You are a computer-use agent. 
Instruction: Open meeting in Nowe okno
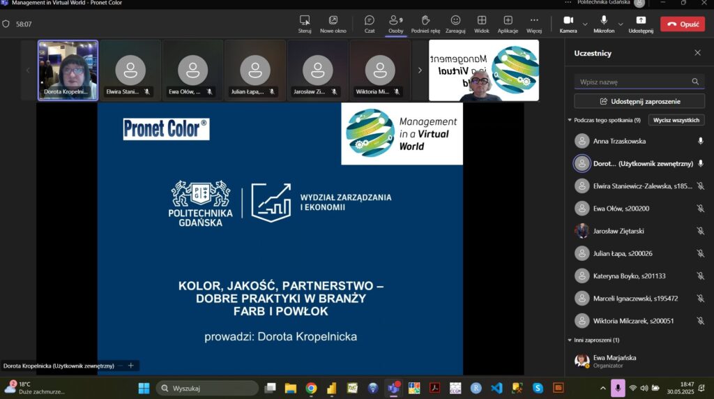[333, 24]
